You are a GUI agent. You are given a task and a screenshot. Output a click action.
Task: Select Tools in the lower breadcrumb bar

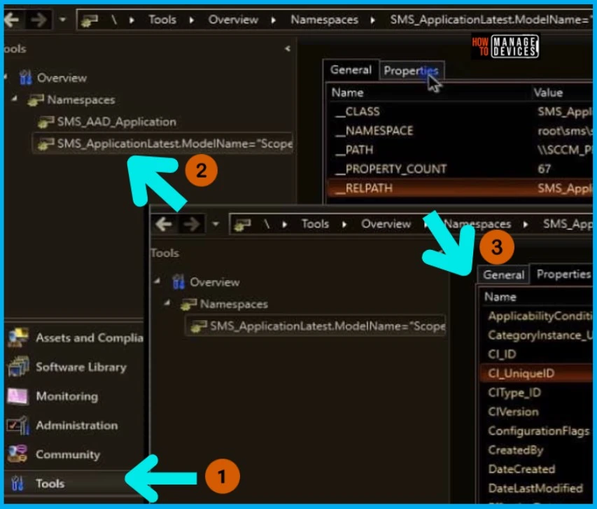(x=315, y=223)
